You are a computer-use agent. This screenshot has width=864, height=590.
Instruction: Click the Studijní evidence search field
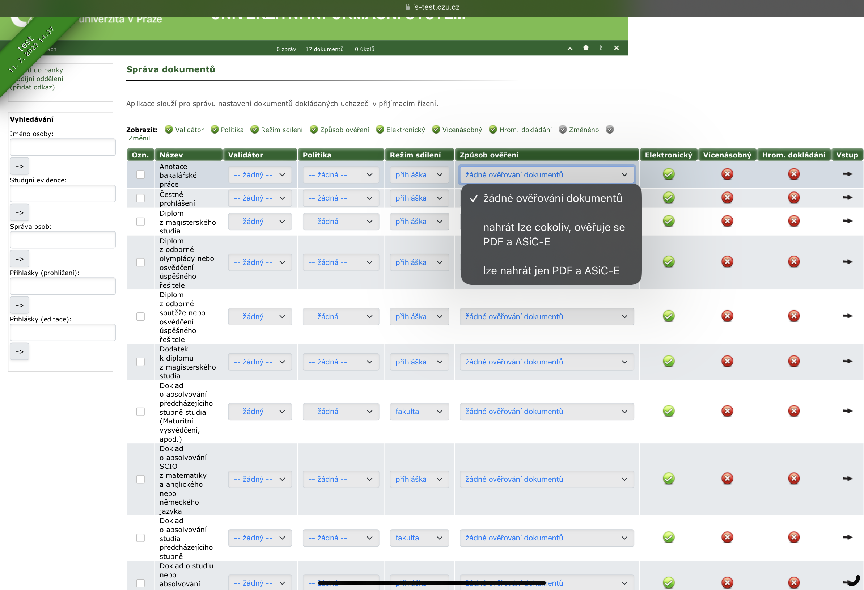click(63, 193)
